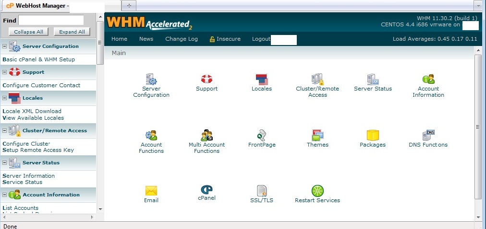Open Configure Customer Contact link
Viewport: 486px width, 229px height.
[41, 85]
